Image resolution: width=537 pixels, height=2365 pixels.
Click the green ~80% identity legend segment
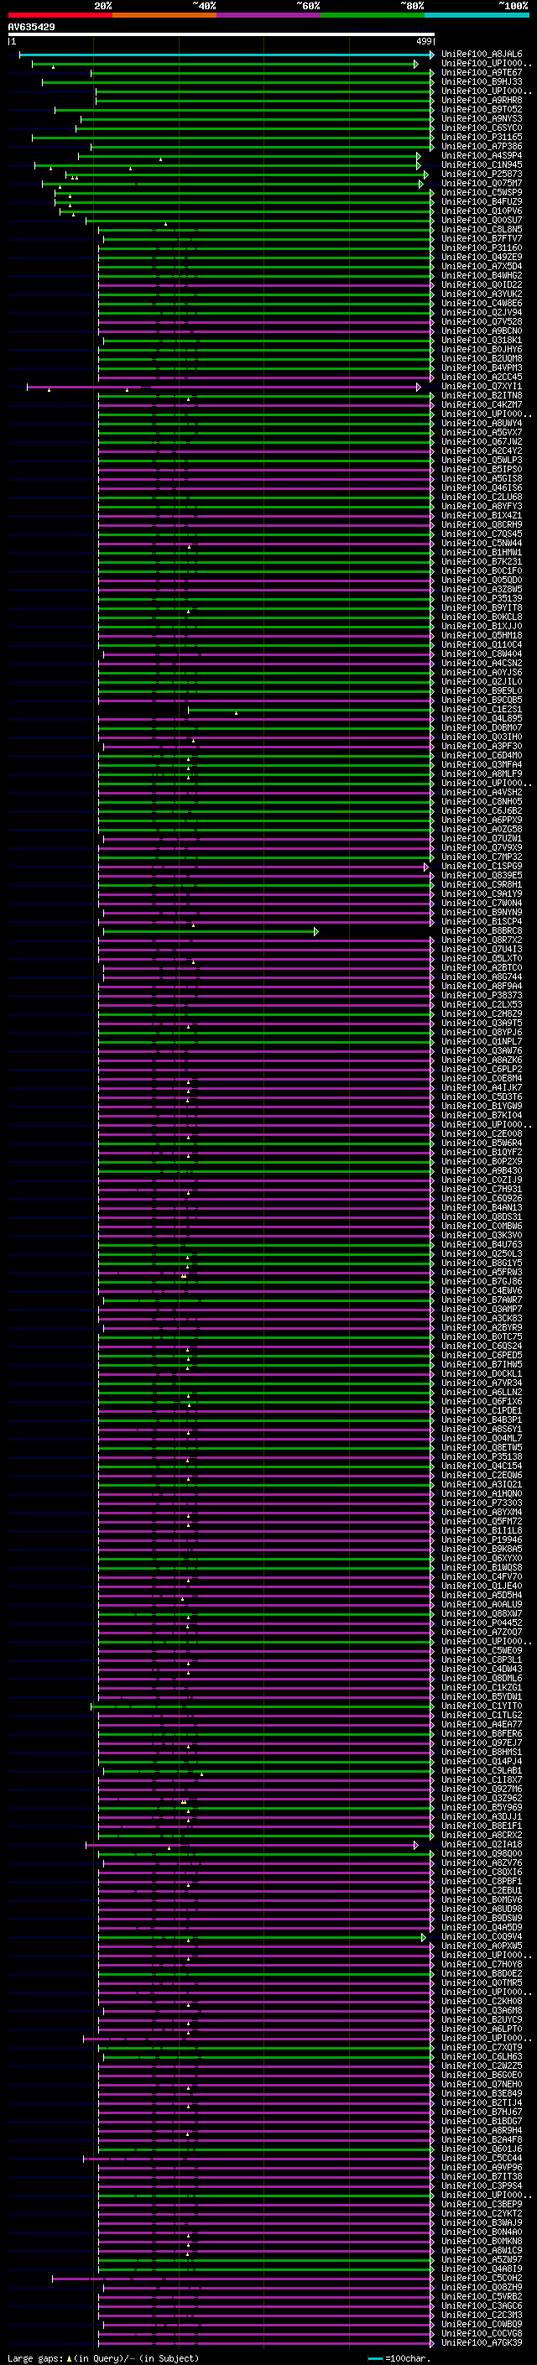tap(373, 15)
